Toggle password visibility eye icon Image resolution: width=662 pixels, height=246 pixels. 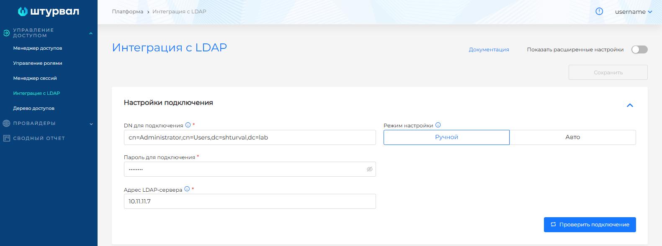(369, 169)
